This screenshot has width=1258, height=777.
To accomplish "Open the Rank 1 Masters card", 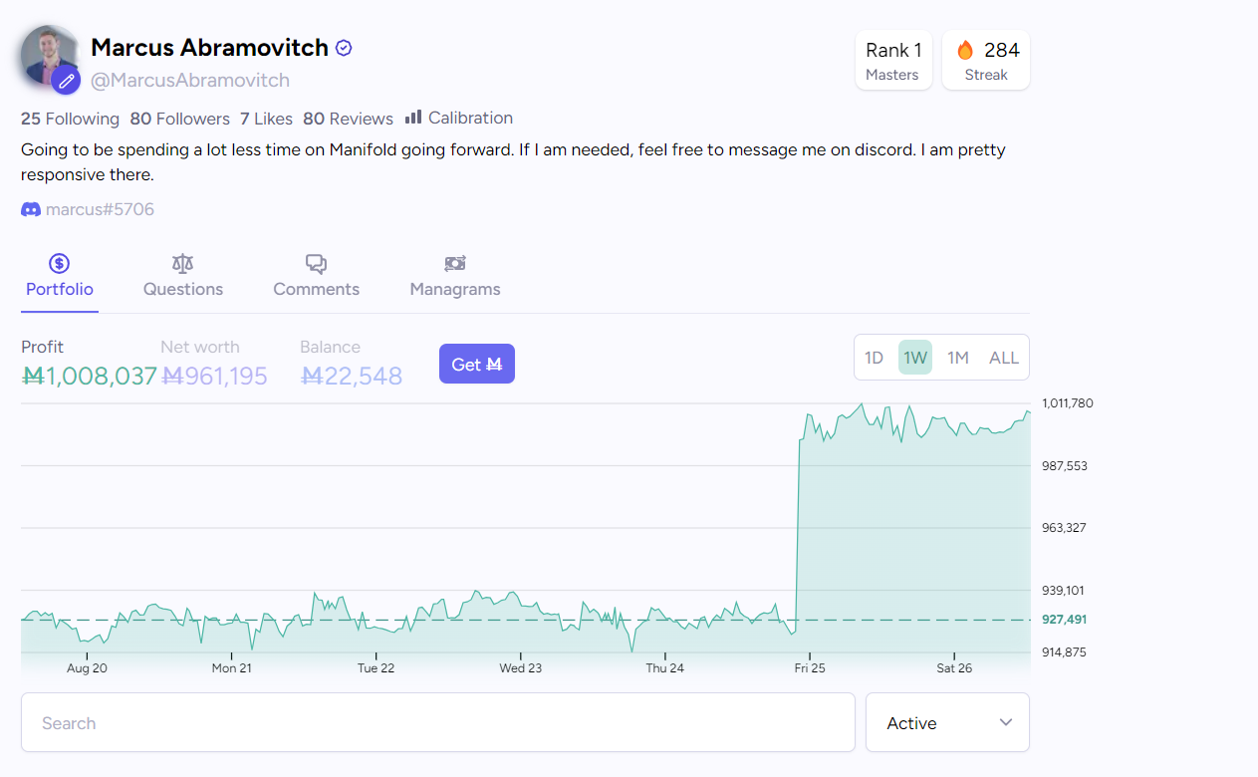I will (x=893, y=61).
